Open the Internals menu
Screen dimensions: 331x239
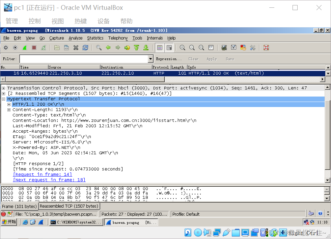click(155, 38)
